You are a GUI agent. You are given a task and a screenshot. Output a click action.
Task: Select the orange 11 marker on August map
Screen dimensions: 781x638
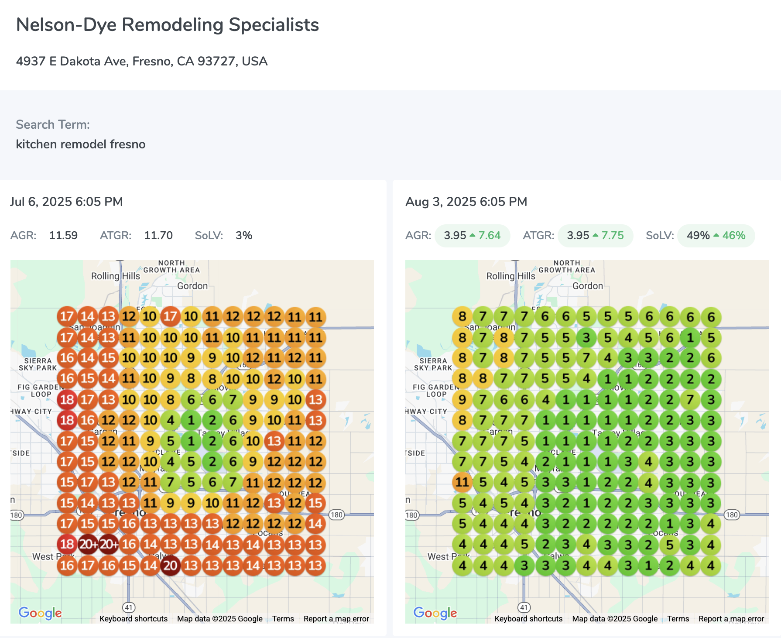coord(462,482)
